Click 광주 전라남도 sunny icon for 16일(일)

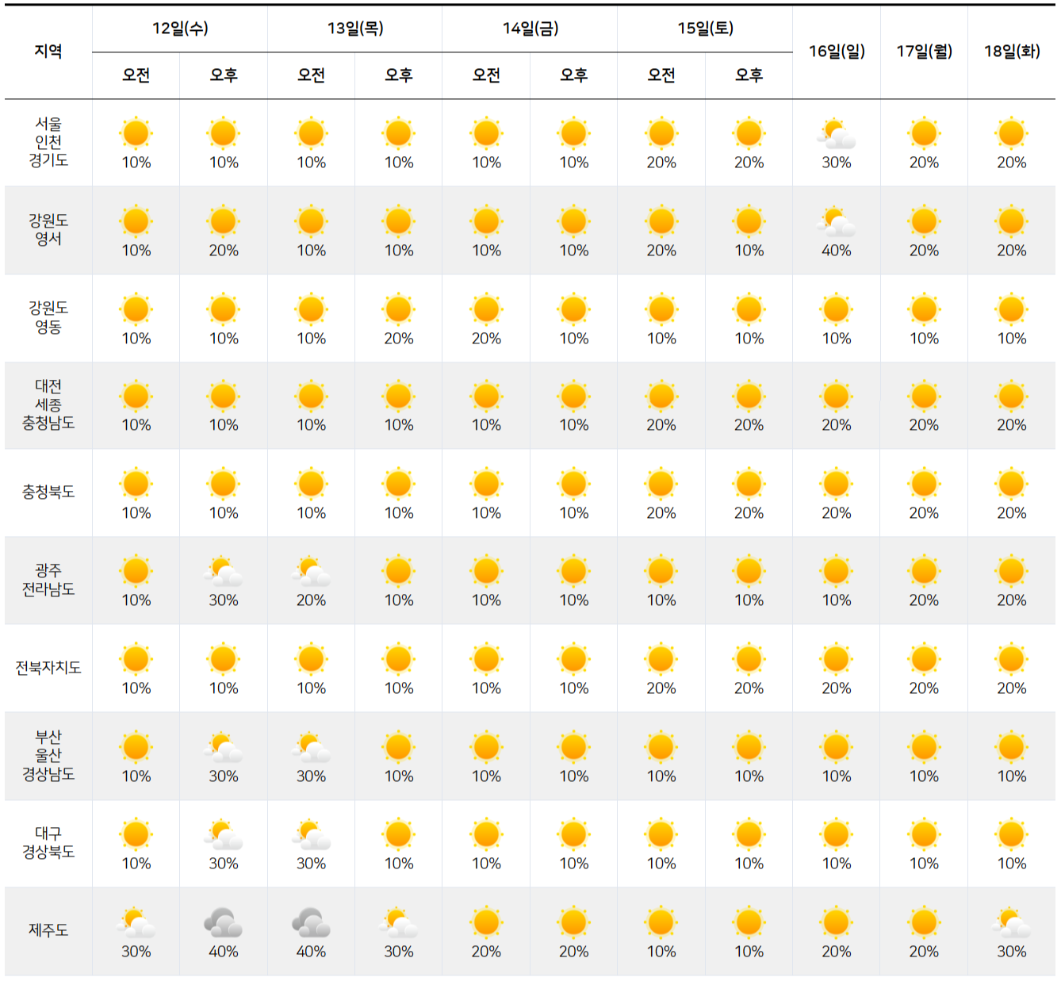click(836, 571)
